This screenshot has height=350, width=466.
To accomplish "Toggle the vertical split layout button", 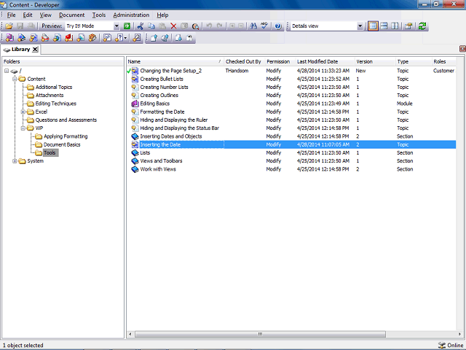I will 395,26.
